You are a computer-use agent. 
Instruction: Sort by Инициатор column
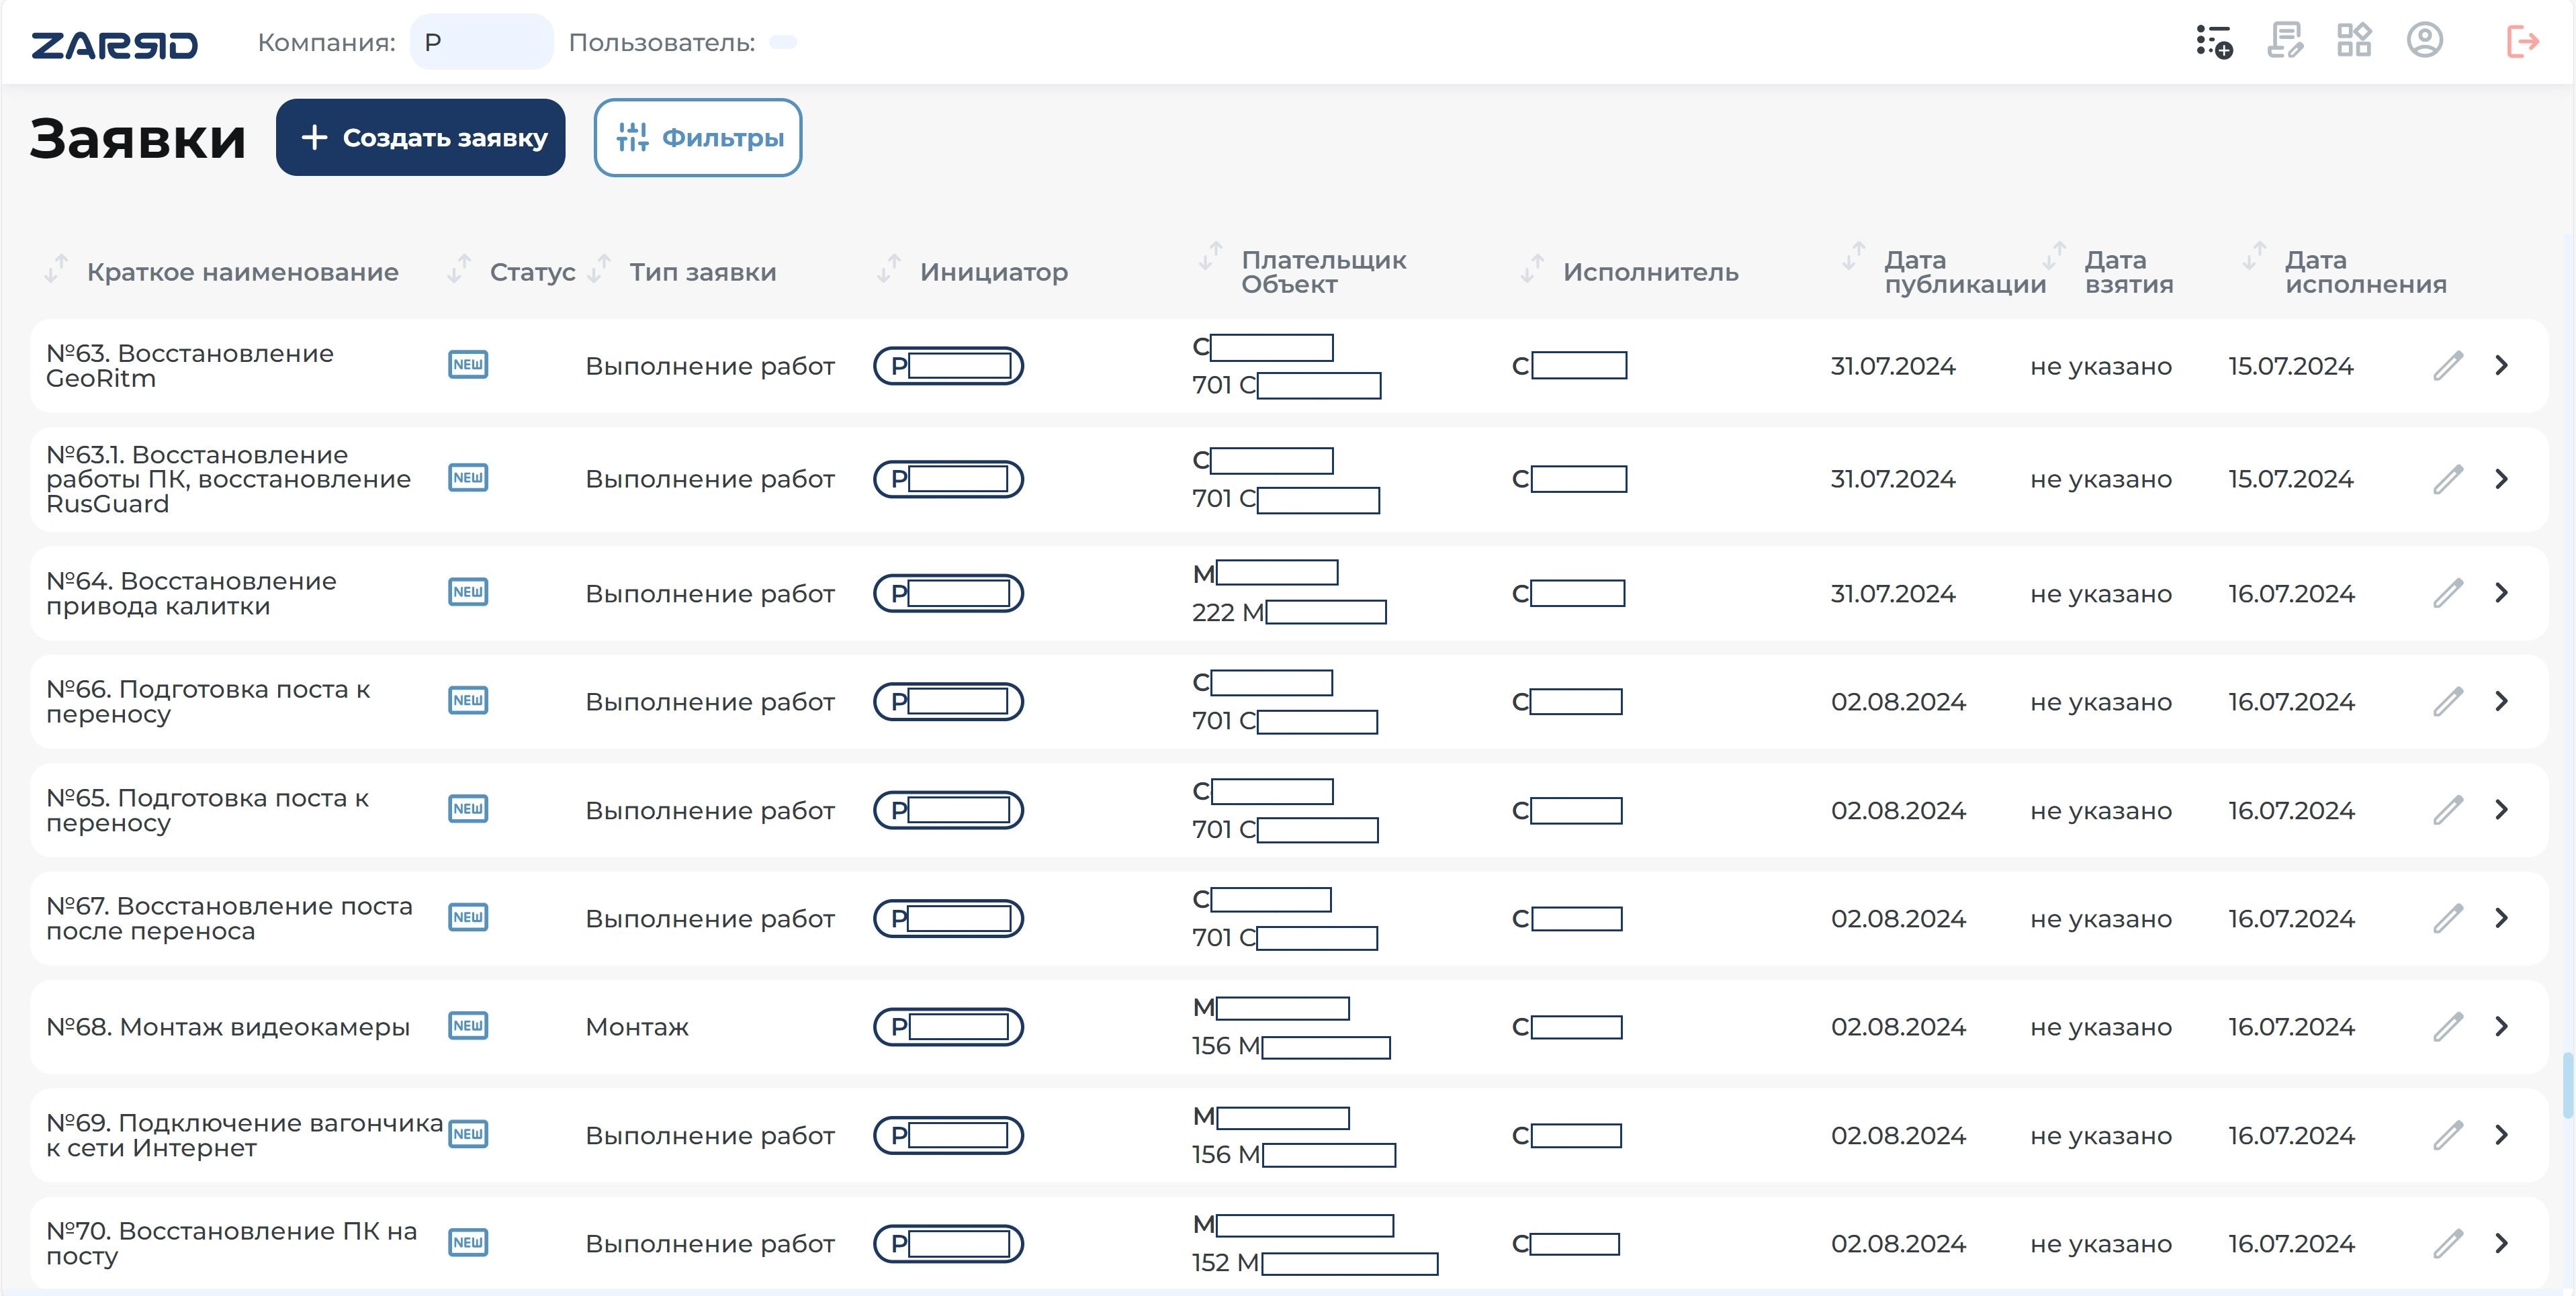[888, 269]
